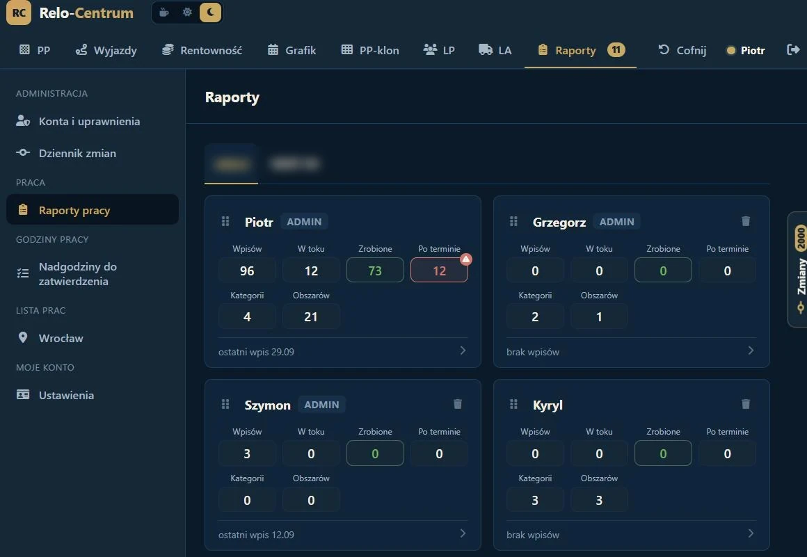Click the warning triangle on Piotr's Po terminie
This screenshot has height=557, width=807.
point(466,259)
